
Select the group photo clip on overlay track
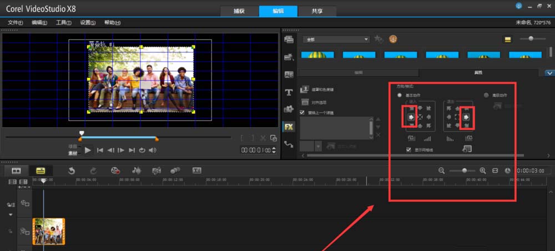(x=49, y=231)
